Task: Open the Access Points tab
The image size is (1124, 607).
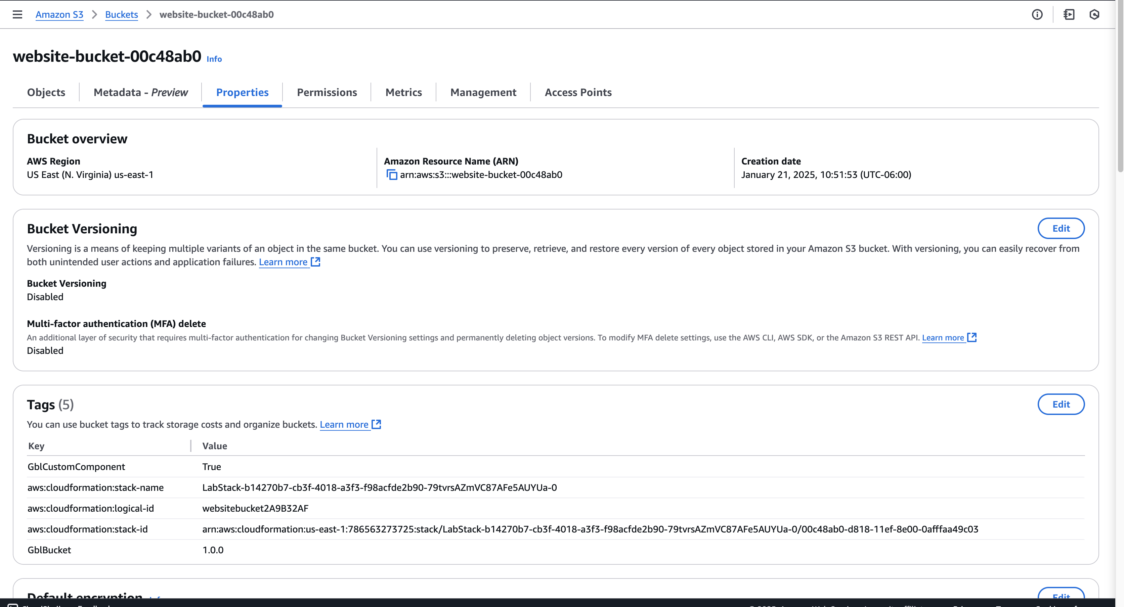Action: pyautogui.click(x=578, y=92)
